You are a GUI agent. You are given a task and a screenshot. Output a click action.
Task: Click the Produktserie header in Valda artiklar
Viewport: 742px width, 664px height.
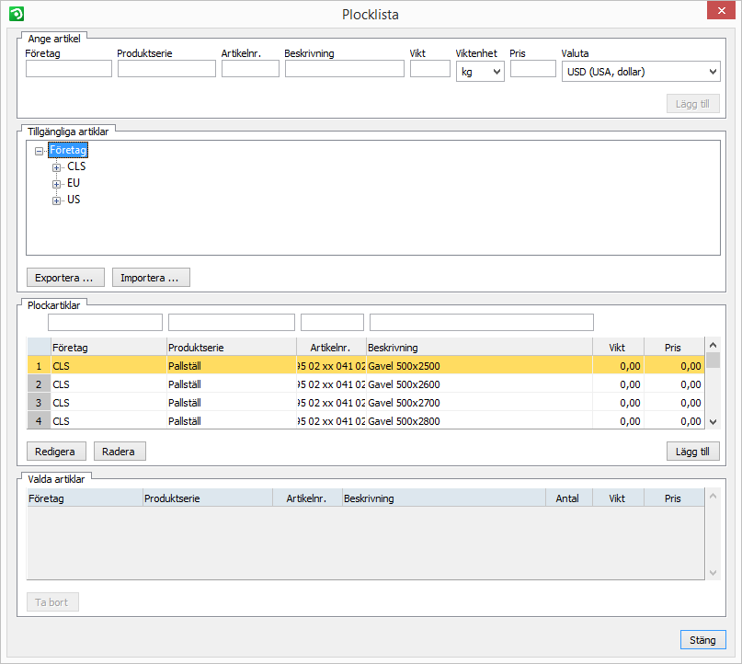point(208,498)
